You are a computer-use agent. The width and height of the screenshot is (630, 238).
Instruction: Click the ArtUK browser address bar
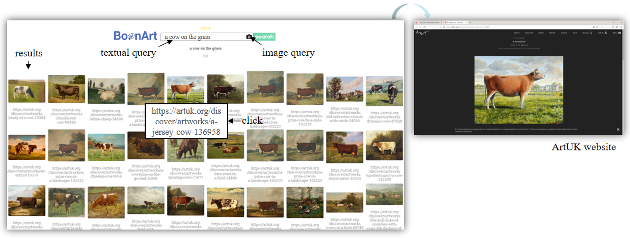pyautogui.click(x=518, y=27)
